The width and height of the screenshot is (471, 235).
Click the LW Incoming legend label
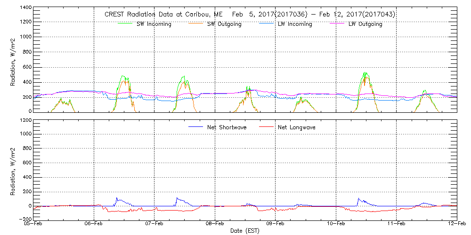tap(294, 24)
